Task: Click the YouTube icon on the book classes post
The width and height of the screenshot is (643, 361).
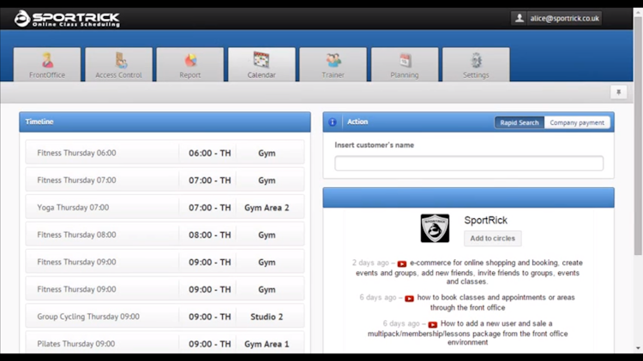Action: pyautogui.click(x=409, y=299)
